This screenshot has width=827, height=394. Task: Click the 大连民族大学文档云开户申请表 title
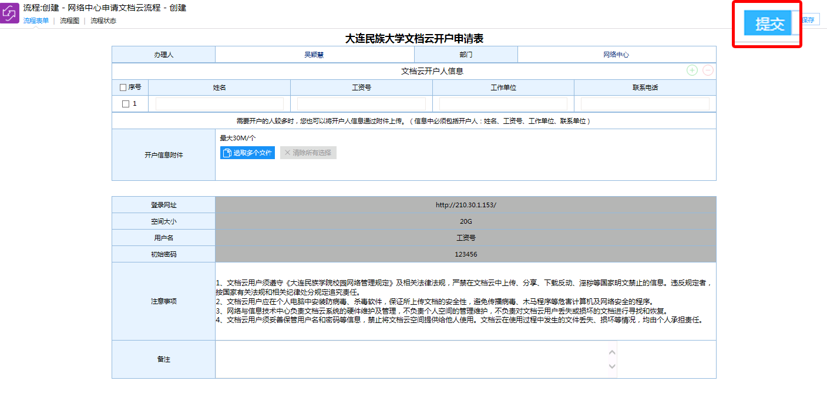point(414,39)
